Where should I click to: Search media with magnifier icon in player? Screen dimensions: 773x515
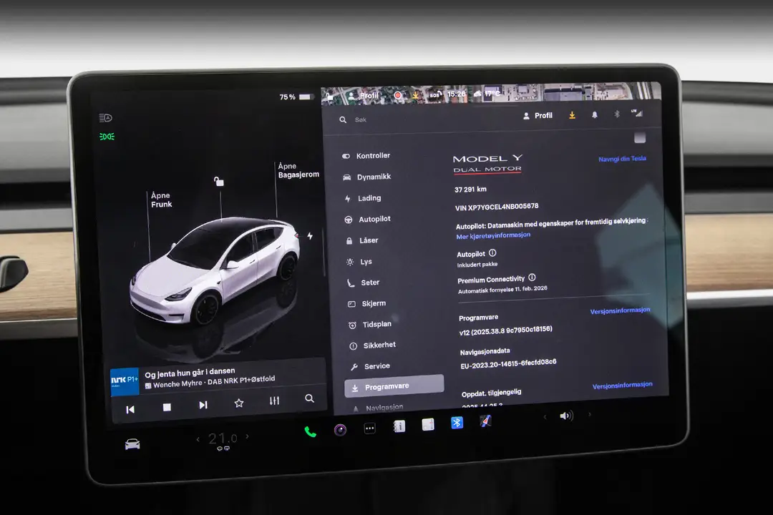[x=309, y=398]
